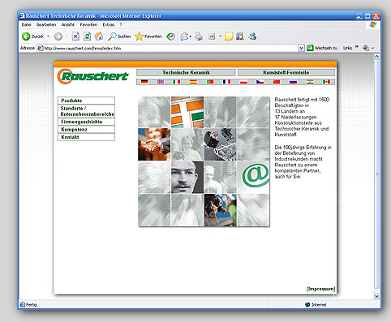Click the Wechseln zu go button
Screen dimensions: 391x322
[322, 48]
